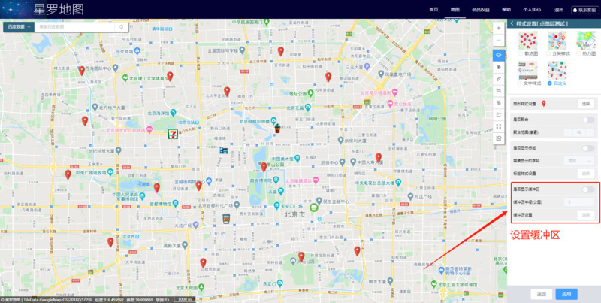Toggle the 是否显示缓冲区 switch
The image size is (601, 303).
[588, 189]
